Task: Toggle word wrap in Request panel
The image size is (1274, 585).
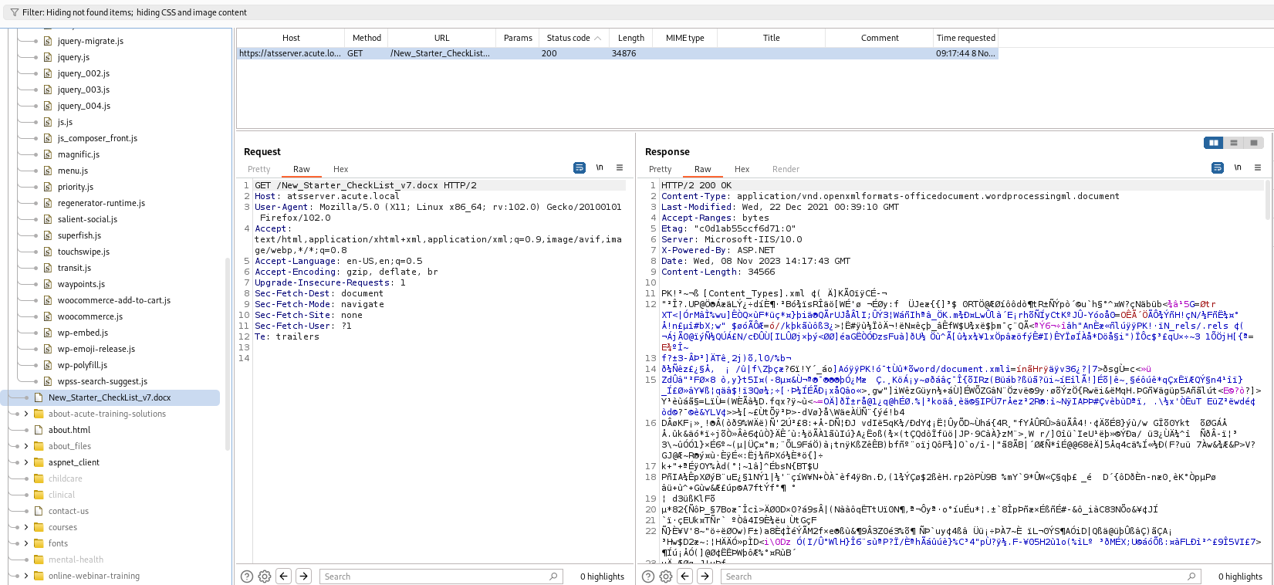Action: (580, 167)
